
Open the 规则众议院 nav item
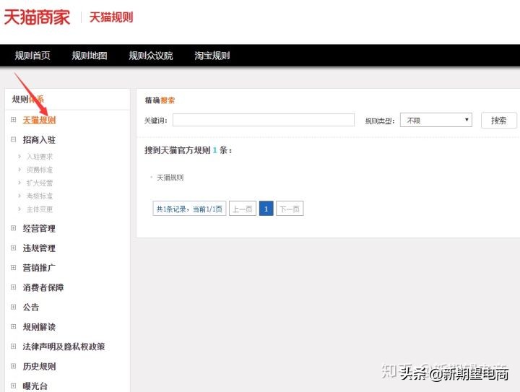point(151,56)
